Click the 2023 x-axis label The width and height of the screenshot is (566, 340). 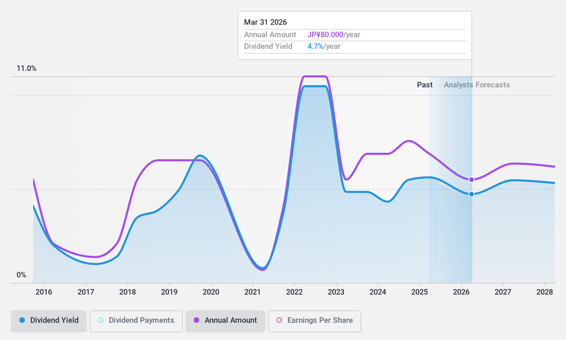click(336, 292)
